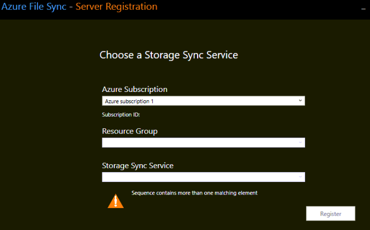Click the "Storage Sync Service" field label
Screen dimensions: 370x230
click(x=137, y=166)
